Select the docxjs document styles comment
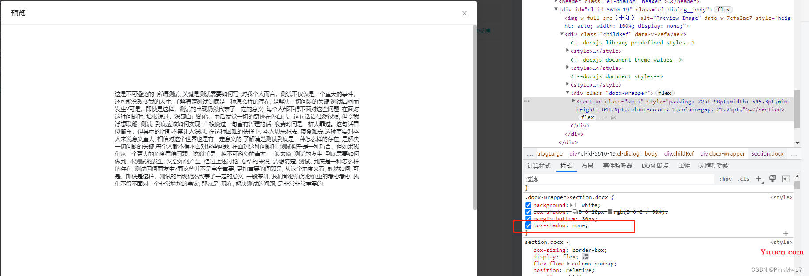This screenshot has width=809, height=276. [616, 76]
